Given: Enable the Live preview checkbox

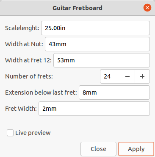Looking at the screenshot, I should (x=10, y=133).
